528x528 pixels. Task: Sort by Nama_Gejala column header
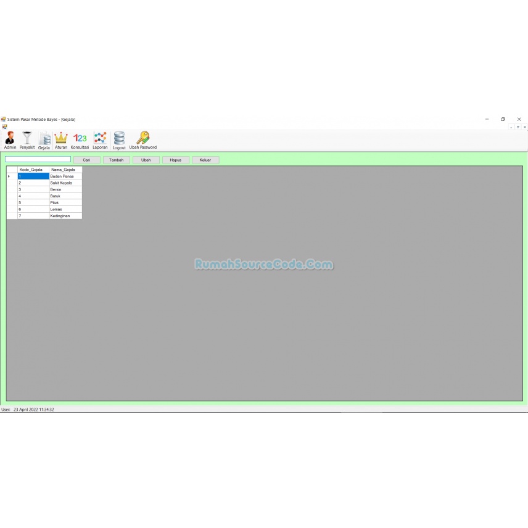[65, 170]
